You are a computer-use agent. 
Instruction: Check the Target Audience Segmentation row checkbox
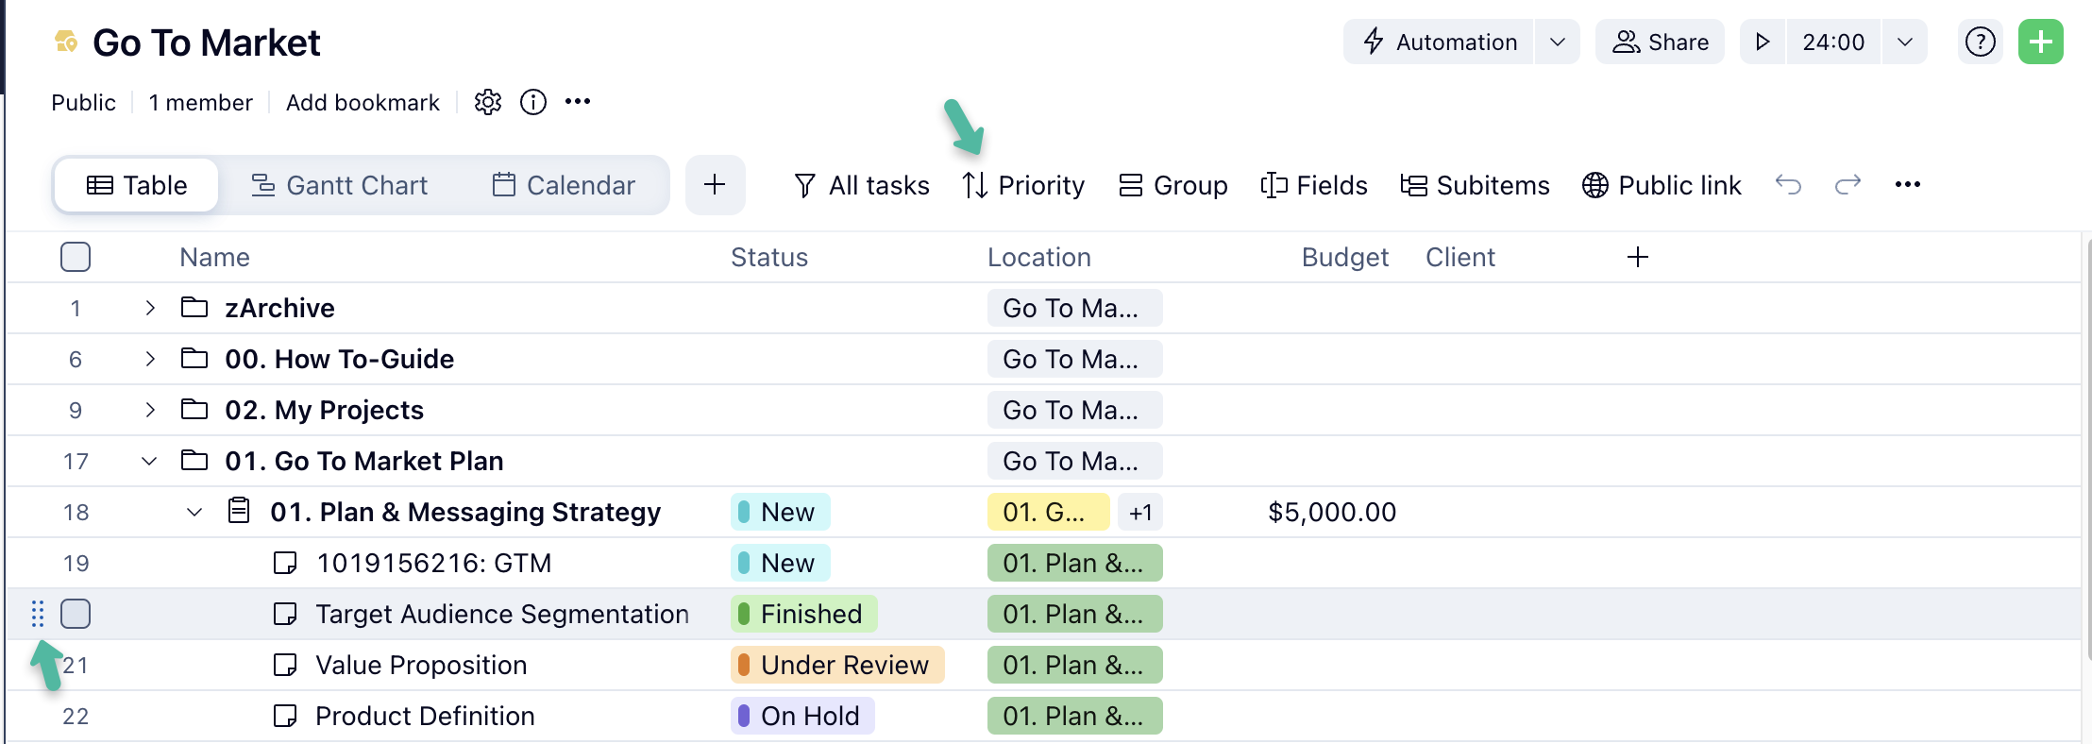click(x=76, y=614)
